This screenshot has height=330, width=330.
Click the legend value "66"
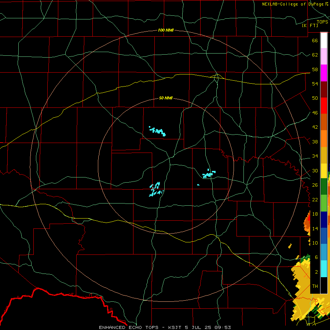[315, 40]
